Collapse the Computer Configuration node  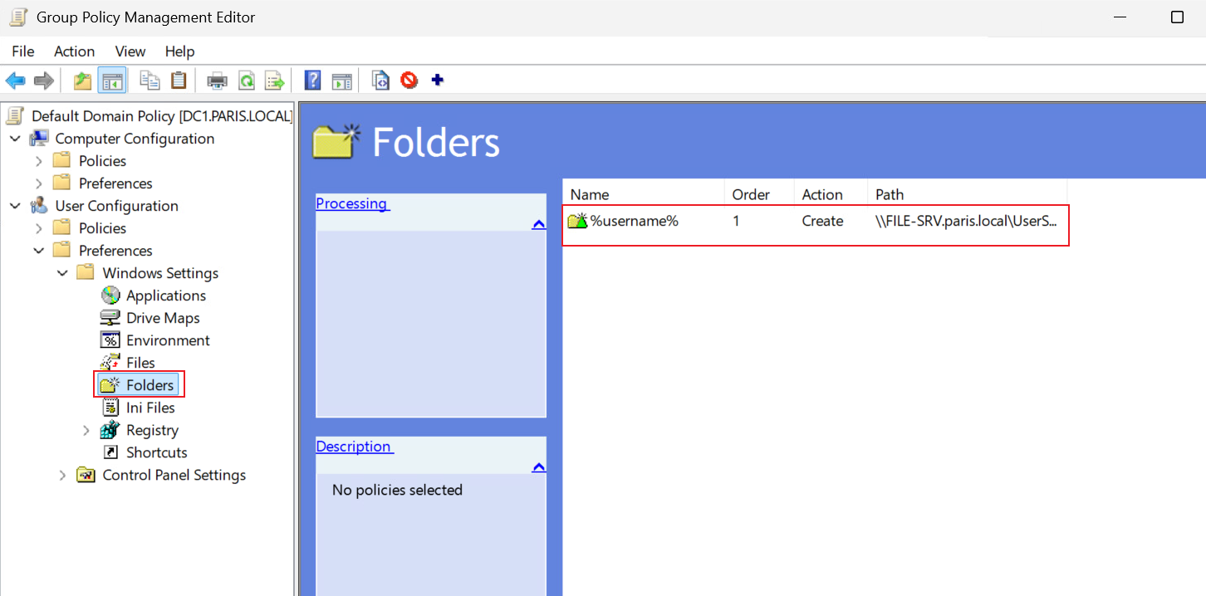point(15,139)
